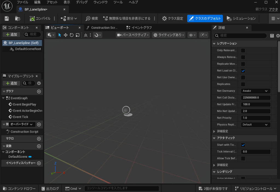
Task: Toggle the Start with Tick Enabled checkbox
Action: (x=243, y=145)
